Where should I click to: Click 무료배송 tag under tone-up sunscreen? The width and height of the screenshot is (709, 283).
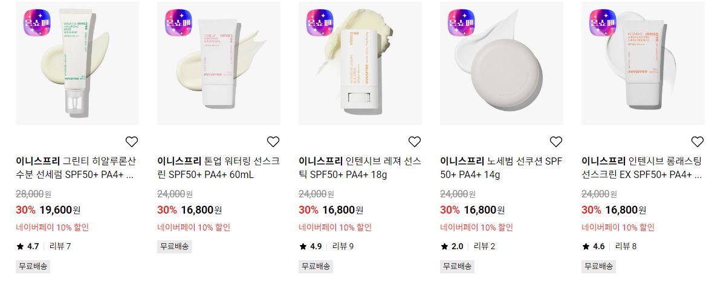(174, 246)
